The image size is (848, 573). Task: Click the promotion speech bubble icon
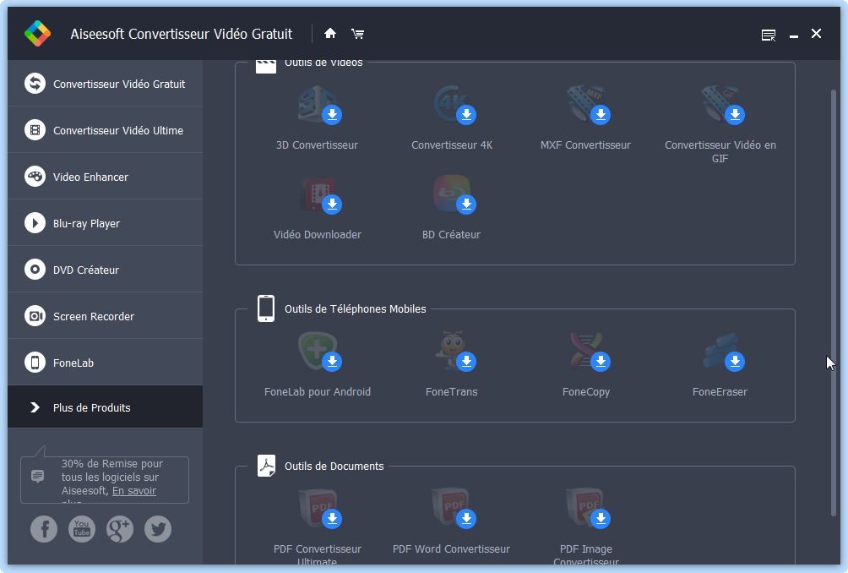tap(37, 476)
